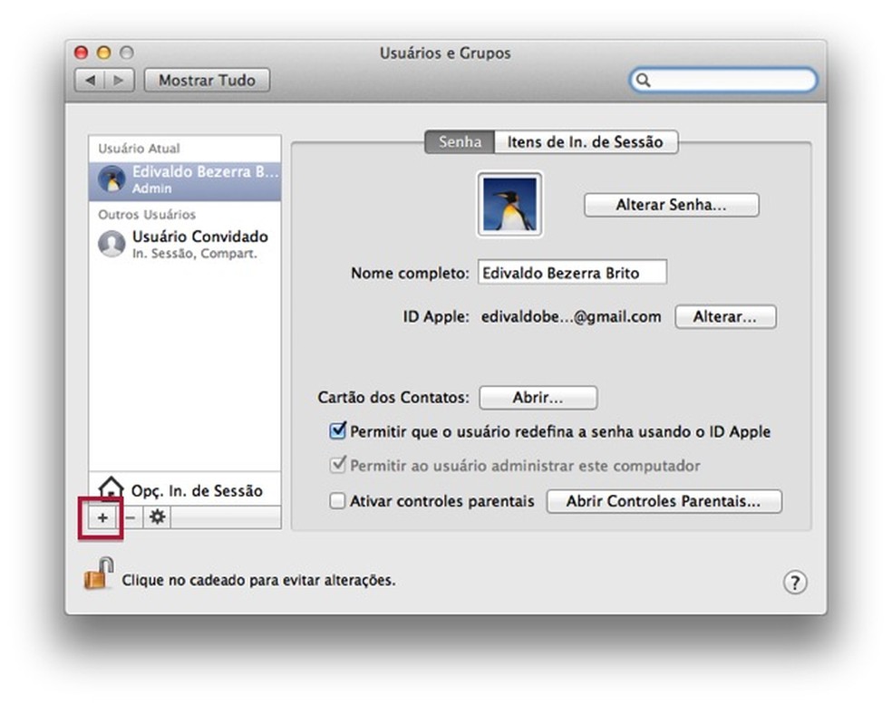892x705 pixels.
Task: Switch to Itens de In. de Sessão tab
Action: point(586,141)
